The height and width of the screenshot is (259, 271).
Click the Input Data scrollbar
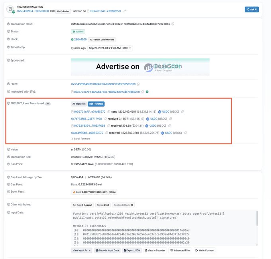pyautogui.click(x=257, y=219)
